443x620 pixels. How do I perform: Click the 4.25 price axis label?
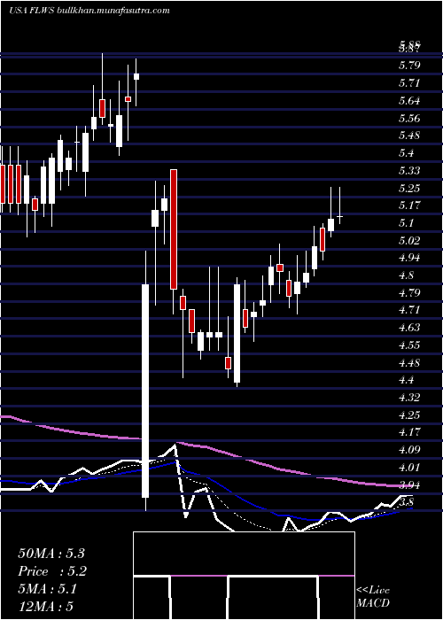coord(409,415)
